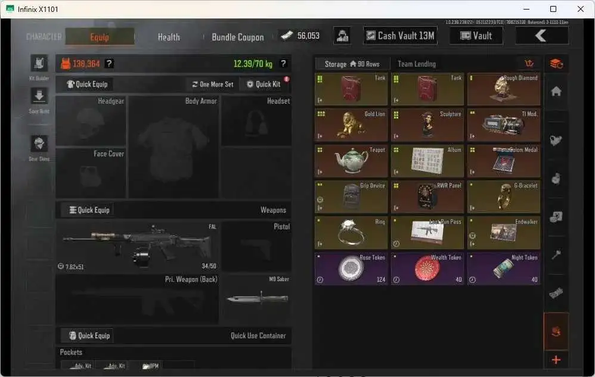This screenshot has height=377, width=595.
Task: Click Quick Equip in the Weapons header
Action: pyautogui.click(x=89, y=210)
